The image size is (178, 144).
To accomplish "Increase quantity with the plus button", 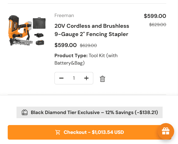I will click(86, 78).
